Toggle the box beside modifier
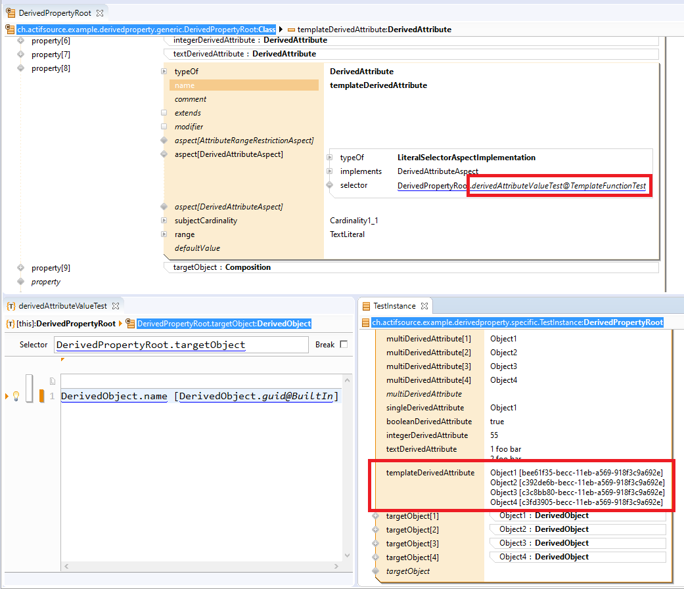The width and height of the screenshot is (684, 589). pos(164,127)
